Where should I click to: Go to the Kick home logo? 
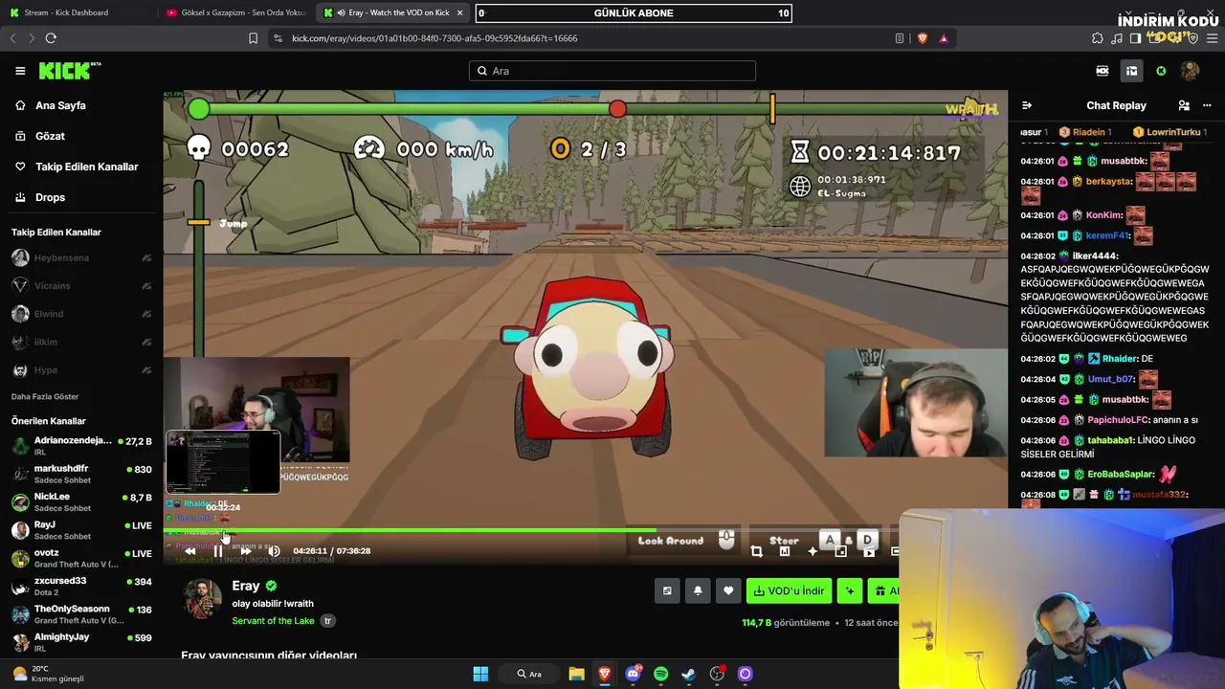point(69,71)
